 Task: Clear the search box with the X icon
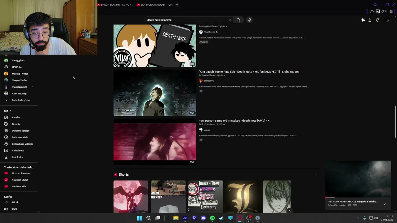click(230, 20)
